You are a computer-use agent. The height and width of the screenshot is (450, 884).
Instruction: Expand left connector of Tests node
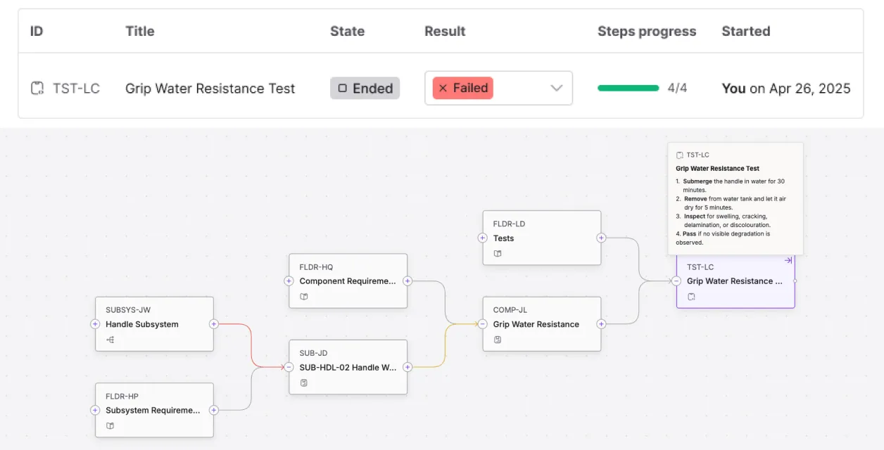coord(482,238)
